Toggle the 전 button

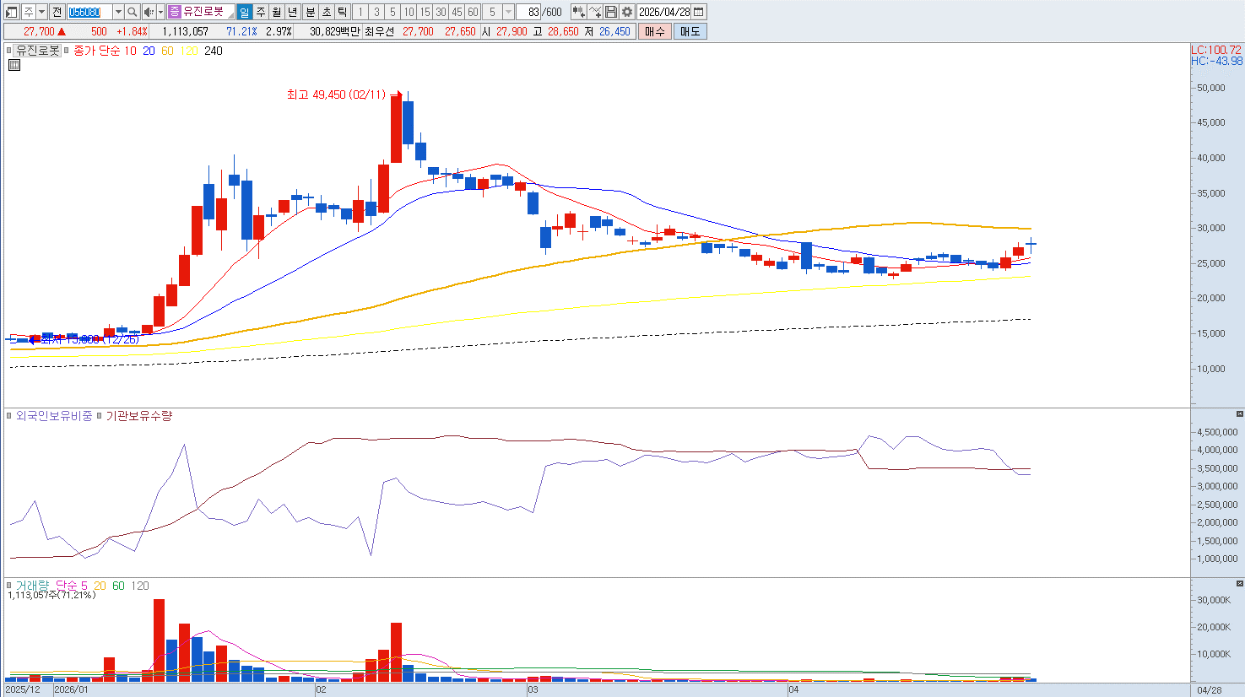pos(57,12)
